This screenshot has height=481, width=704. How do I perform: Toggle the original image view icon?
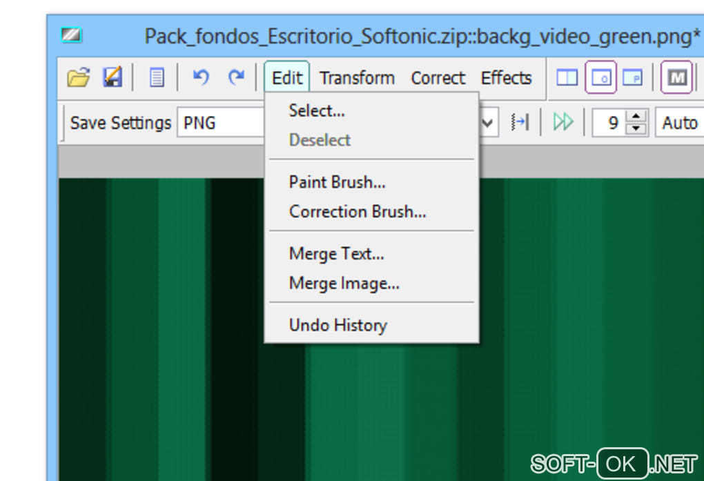pos(600,77)
